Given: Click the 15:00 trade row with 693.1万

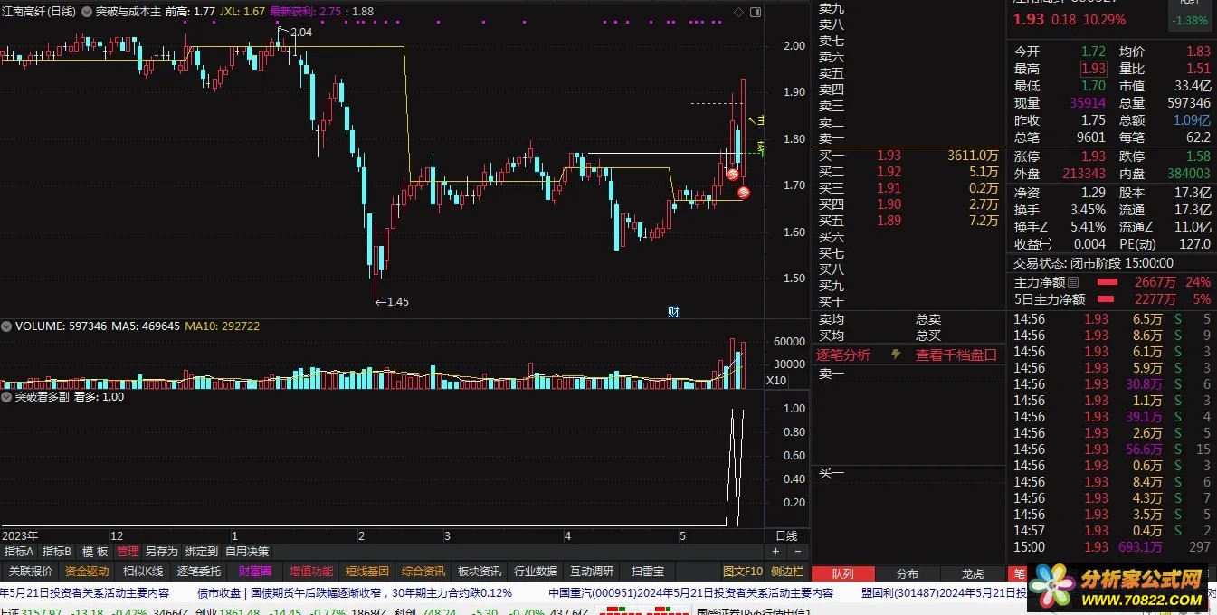Looking at the screenshot, I should 1112,546.
